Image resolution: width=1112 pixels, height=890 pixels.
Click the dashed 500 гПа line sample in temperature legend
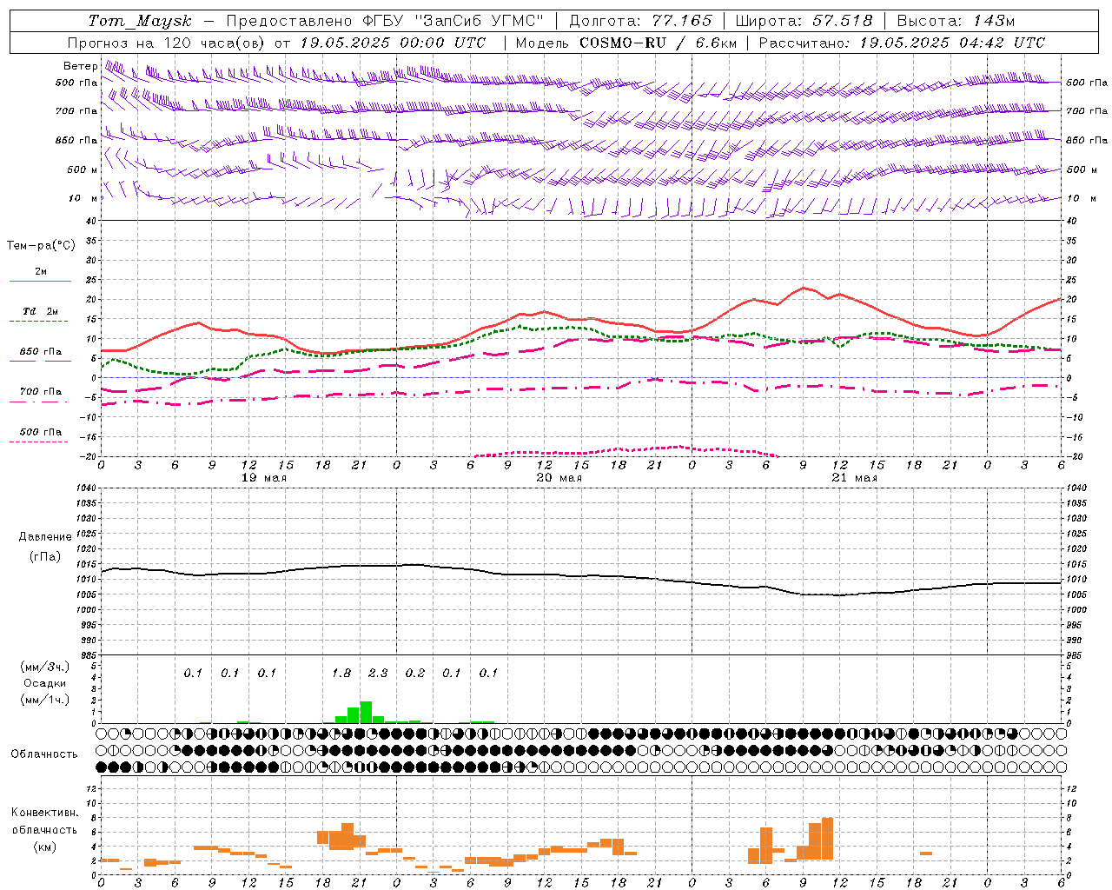[x=39, y=442]
